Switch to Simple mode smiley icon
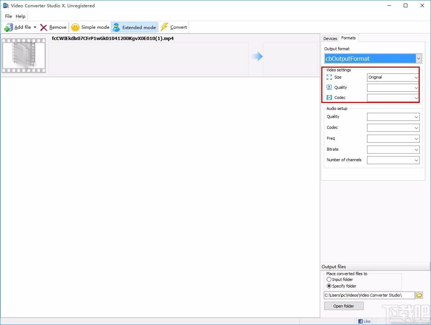The height and width of the screenshot is (325, 431). coord(75,27)
